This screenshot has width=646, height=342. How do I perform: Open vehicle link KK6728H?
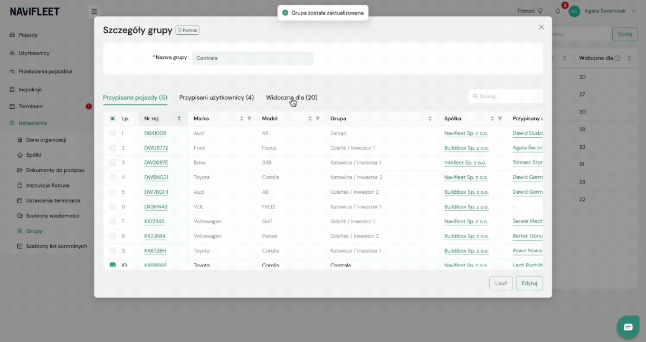[x=155, y=251]
